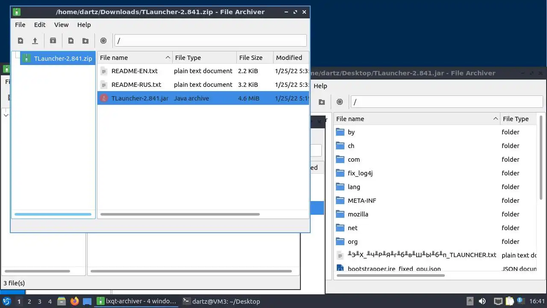This screenshot has height=308, width=547.
Task: Click the circular reload icon in jar window
Action: coord(340,102)
